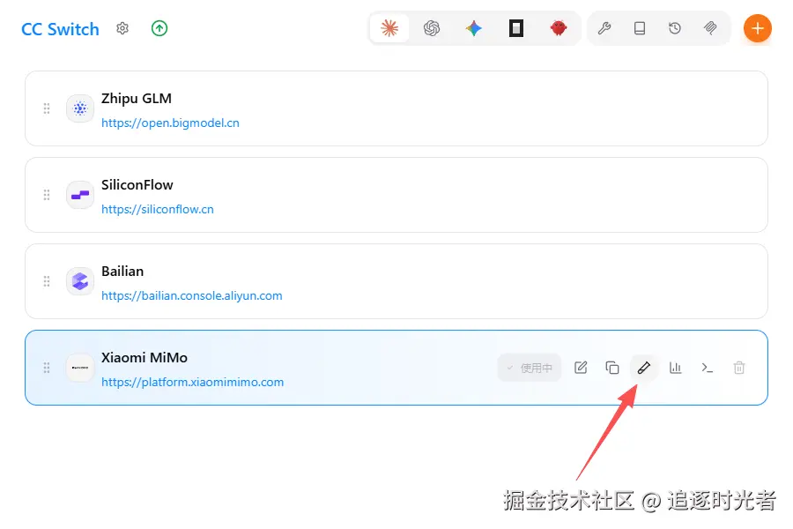The image size is (793, 529).
Task: Switch to the Claude app tab
Action: pos(389,28)
